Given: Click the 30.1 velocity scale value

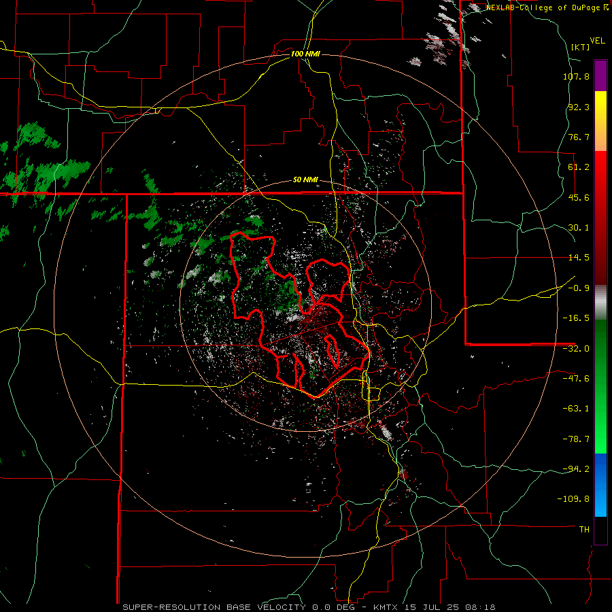Looking at the screenshot, I should pyautogui.click(x=579, y=228).
